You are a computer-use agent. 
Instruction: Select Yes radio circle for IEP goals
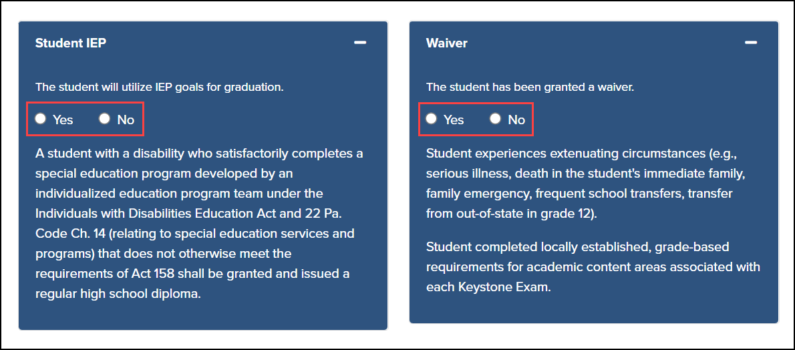41,119
